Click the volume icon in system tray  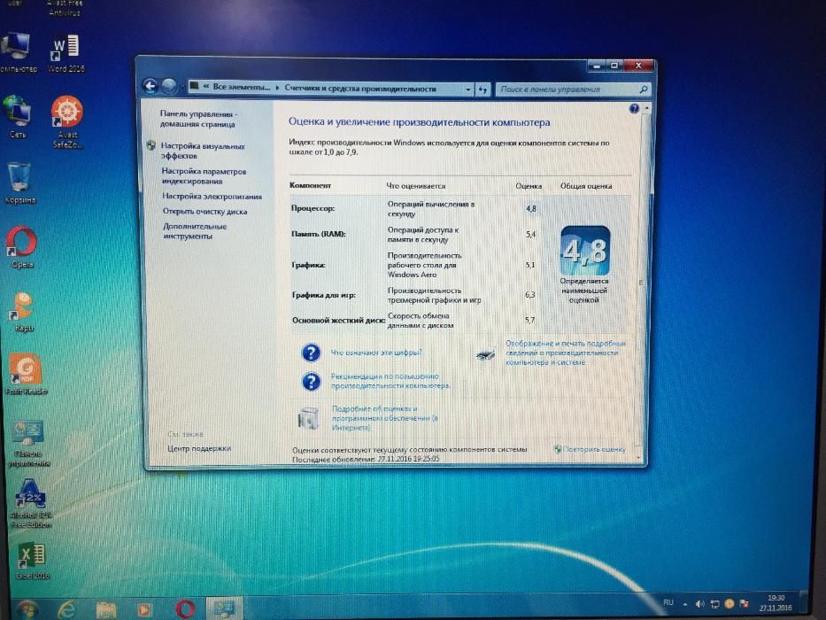699,604
